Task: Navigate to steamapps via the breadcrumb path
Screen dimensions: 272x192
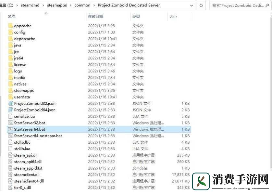Action: click(x=57, y=5)
